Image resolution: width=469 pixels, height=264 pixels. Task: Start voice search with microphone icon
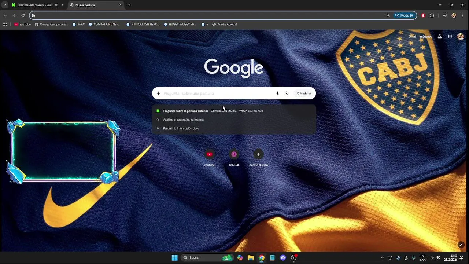pyautogui.click(x=278, y=93)
